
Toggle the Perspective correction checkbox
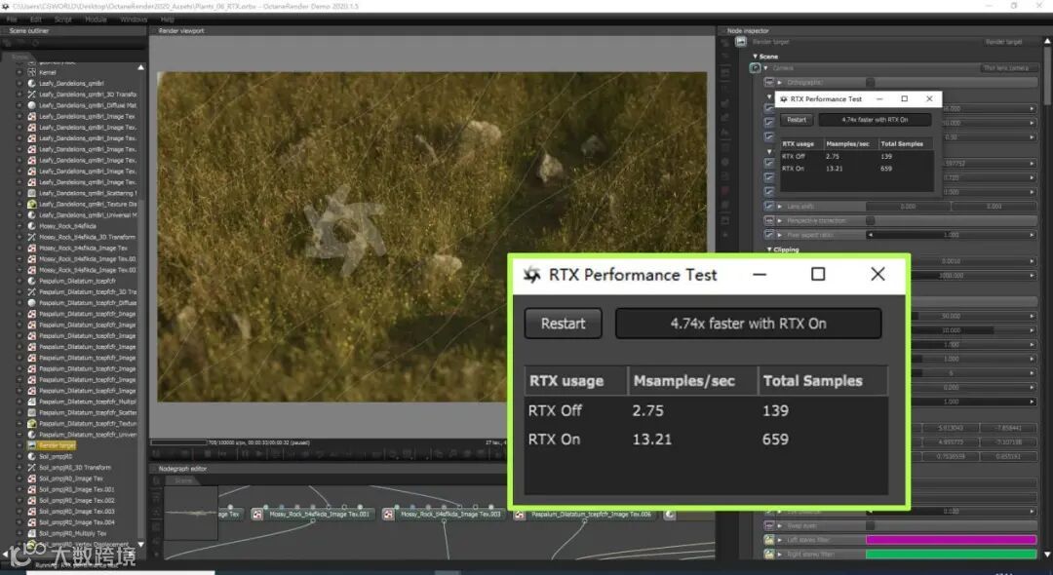871,220
